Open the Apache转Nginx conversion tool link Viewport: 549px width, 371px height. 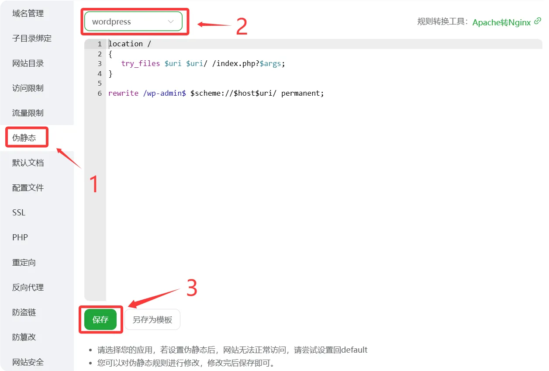point(501,22)
